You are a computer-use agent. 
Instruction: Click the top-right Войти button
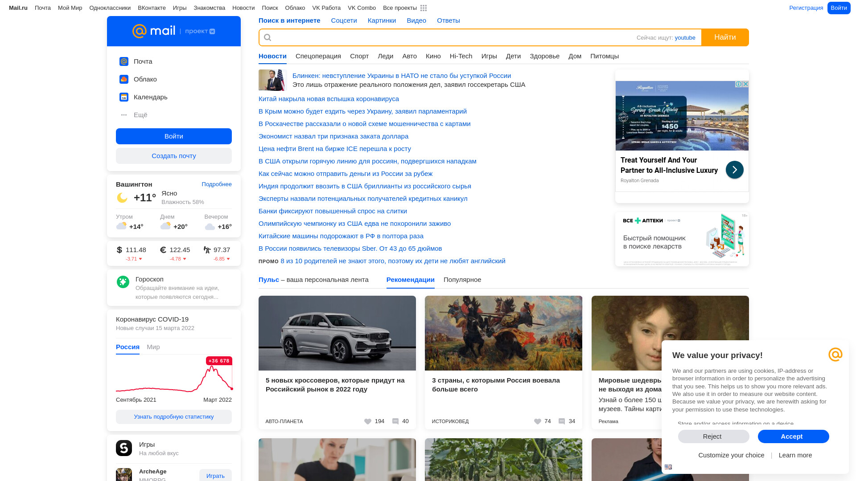(x=839, y=8)
